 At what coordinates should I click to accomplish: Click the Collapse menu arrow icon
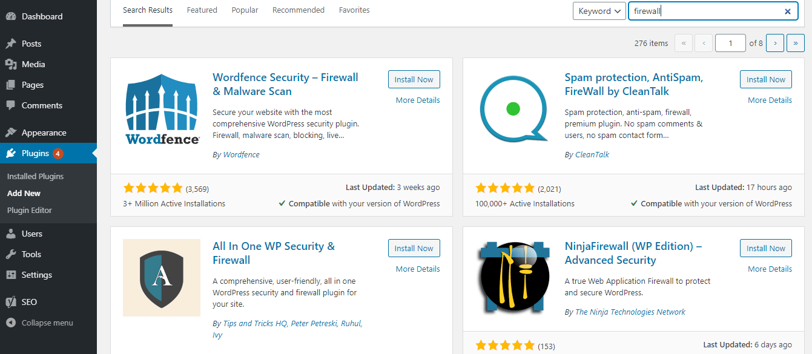click(x=11, y=323)
